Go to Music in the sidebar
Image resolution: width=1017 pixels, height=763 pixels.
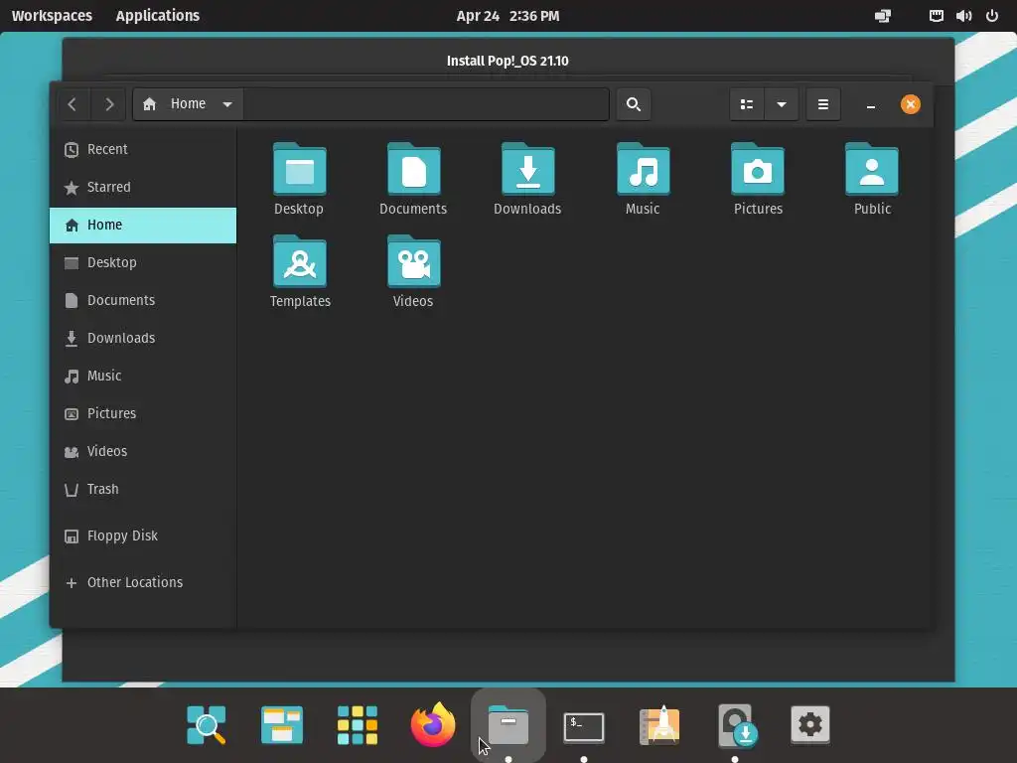143,376
